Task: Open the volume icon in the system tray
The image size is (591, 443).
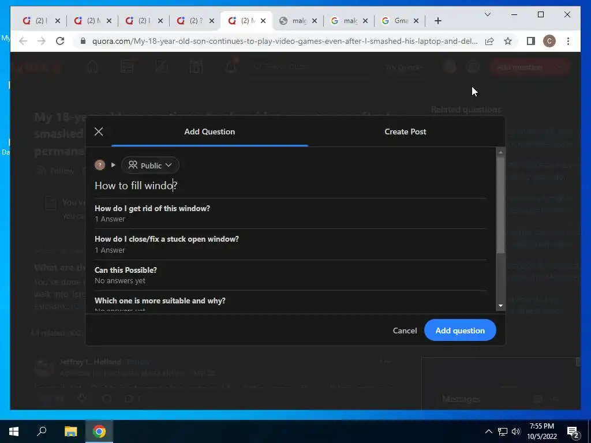Action: click(x=516, y=431)
